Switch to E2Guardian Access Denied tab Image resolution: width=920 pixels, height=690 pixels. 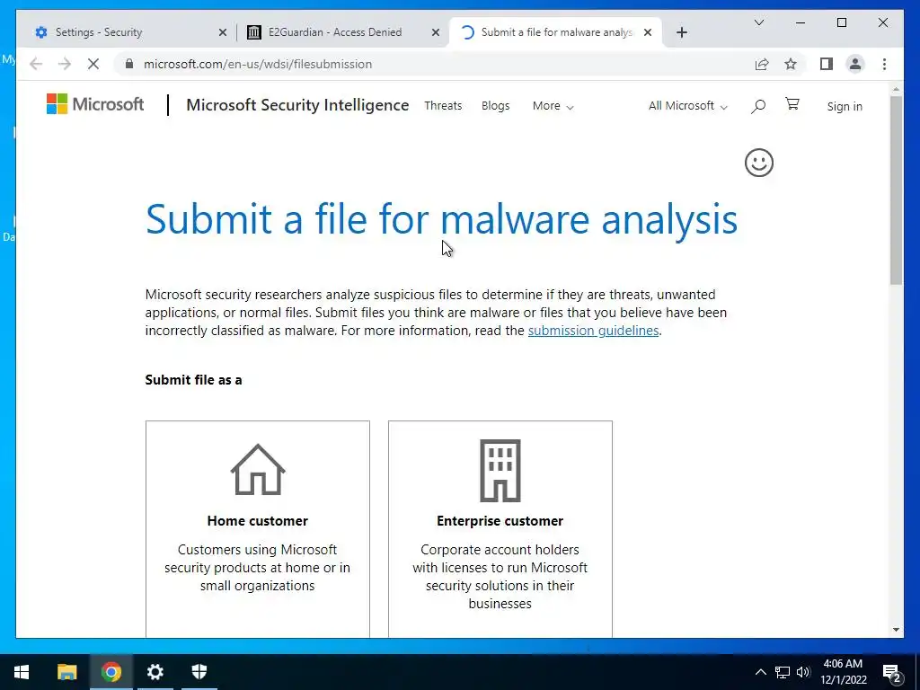(x=342, y=32)
